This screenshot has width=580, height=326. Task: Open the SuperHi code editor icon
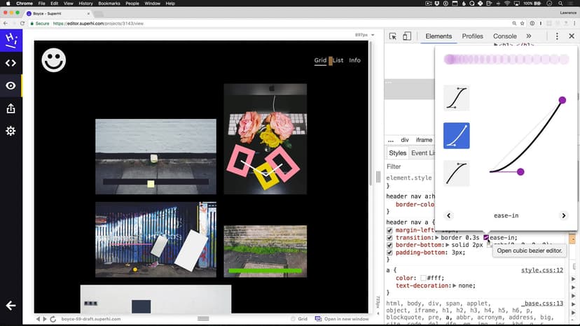[11, 63]
